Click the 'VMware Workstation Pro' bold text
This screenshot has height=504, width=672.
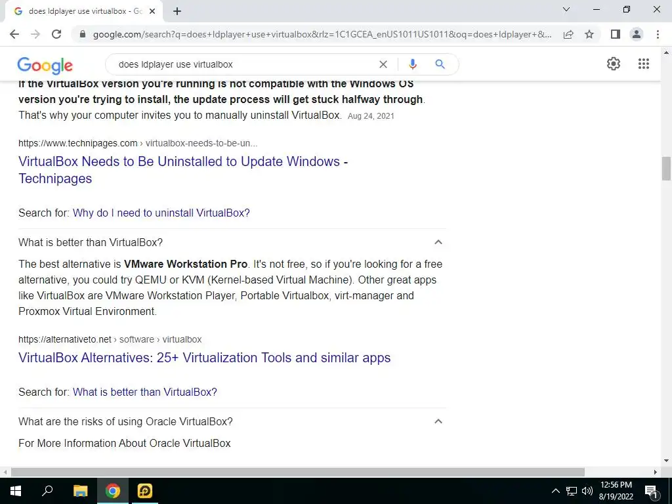(x=186, y=264)
